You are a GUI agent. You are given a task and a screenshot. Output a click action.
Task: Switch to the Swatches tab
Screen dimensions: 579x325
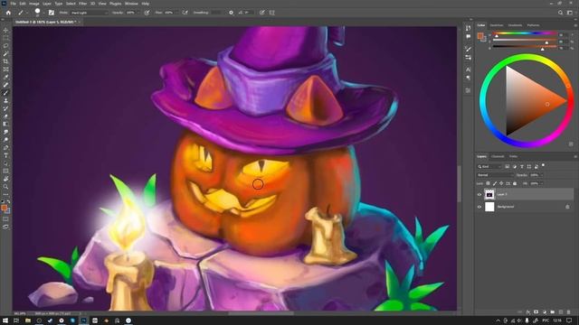(497, 25)
